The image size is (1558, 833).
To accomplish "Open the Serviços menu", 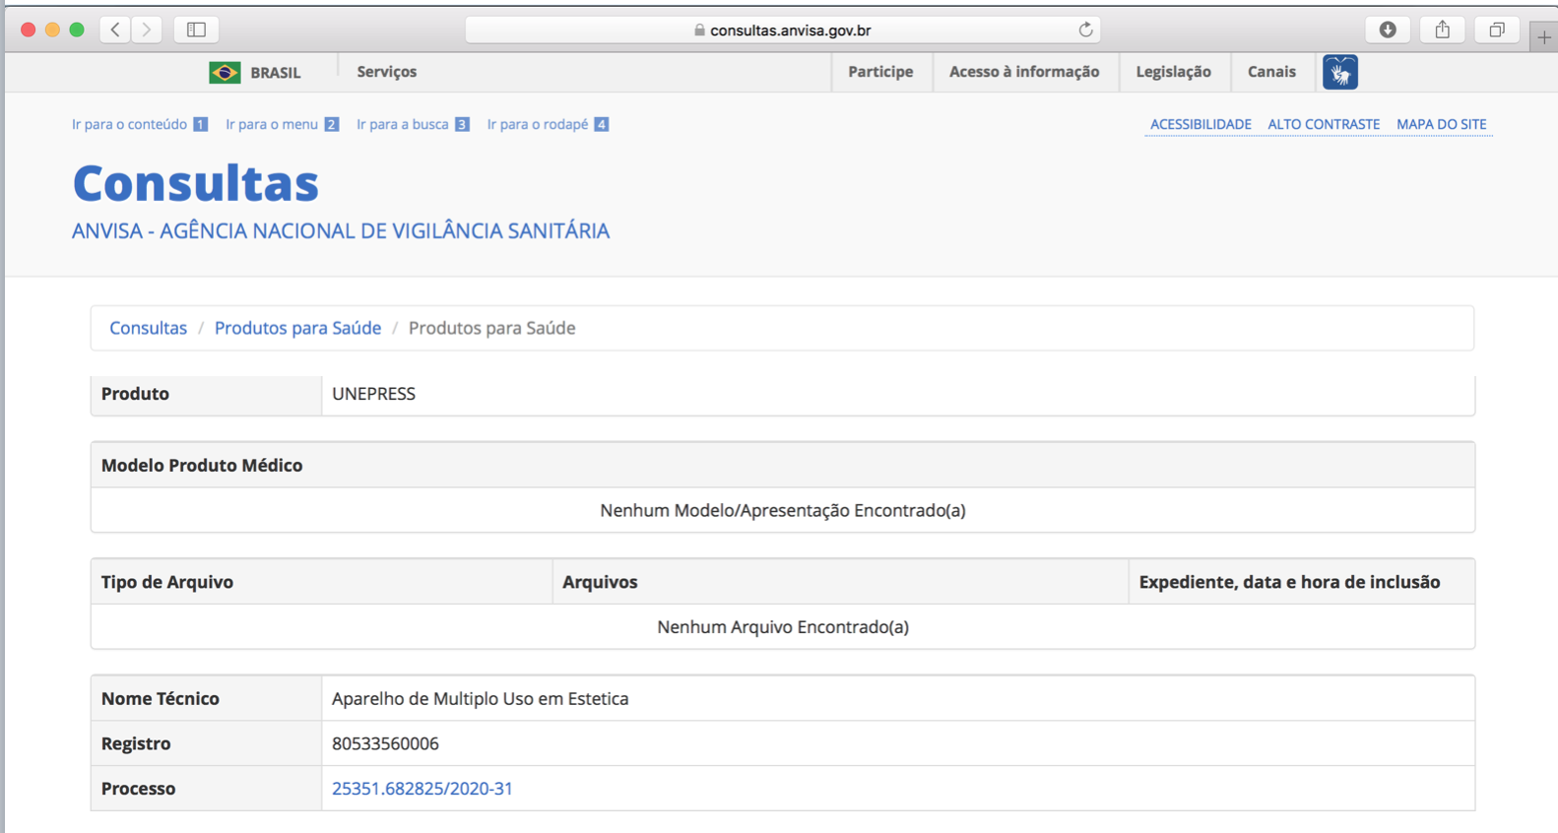I will tap(387, 72).
